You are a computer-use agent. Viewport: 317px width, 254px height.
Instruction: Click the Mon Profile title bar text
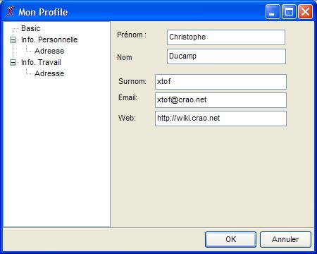tap(43, 12)
